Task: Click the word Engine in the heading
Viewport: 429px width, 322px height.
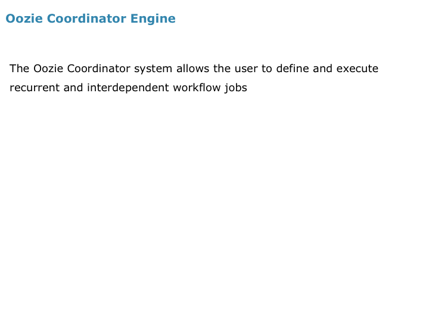Action: (x=153, y=20)
